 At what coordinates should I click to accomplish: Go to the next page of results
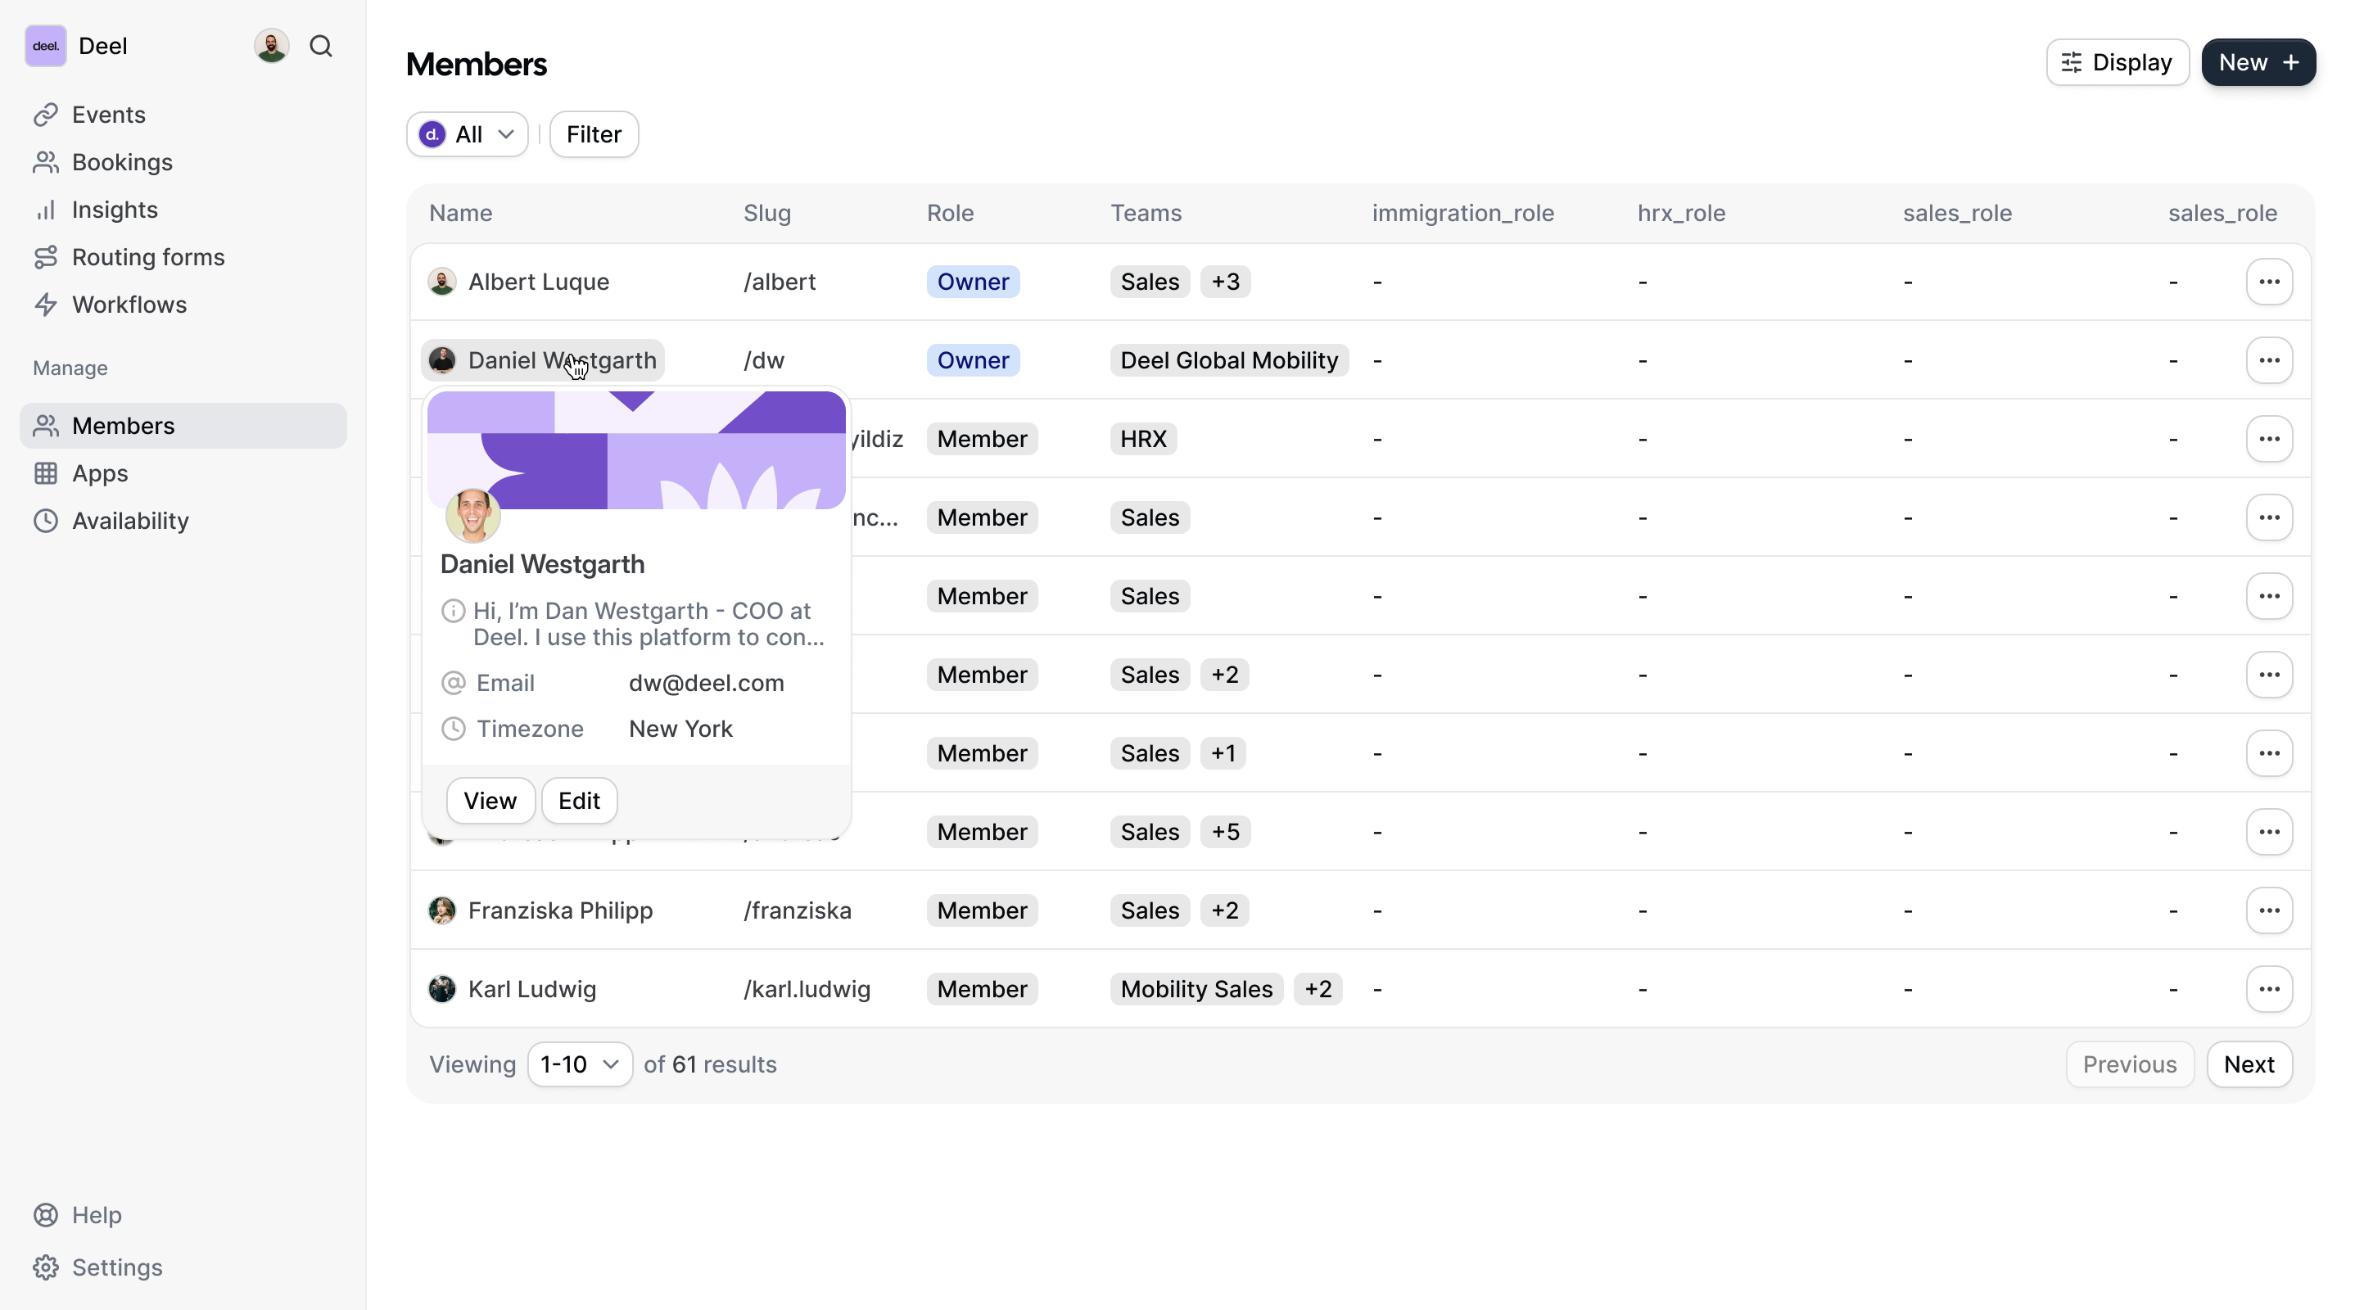point(2250,1064)
